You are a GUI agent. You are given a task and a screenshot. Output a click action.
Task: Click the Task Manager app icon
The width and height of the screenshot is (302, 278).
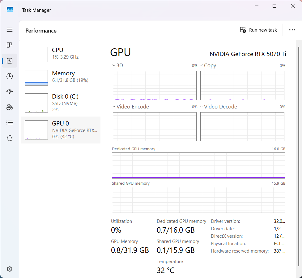[10, 10]
